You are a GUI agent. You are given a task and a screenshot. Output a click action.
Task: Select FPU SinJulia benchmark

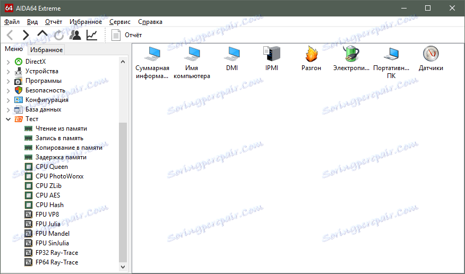pos(52,243)
